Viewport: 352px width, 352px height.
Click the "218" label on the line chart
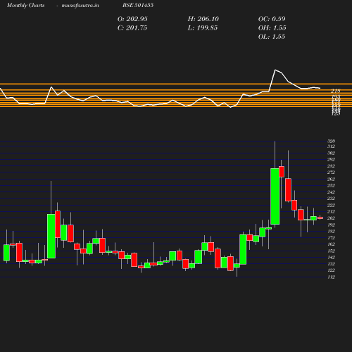(x=336, y=91)
